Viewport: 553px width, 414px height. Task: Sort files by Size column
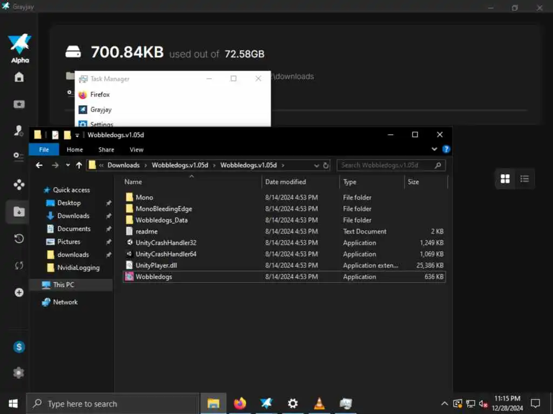(x=413, y=182)
